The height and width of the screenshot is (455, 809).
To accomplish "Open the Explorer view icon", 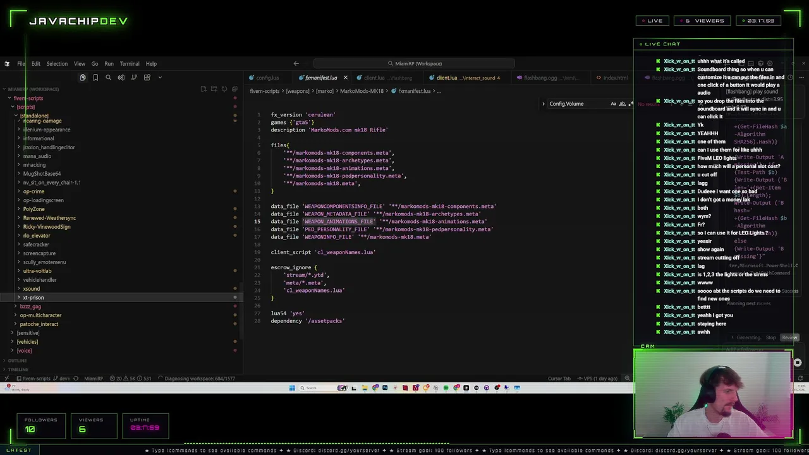I will pyautogui.click(x=82, y=77).
